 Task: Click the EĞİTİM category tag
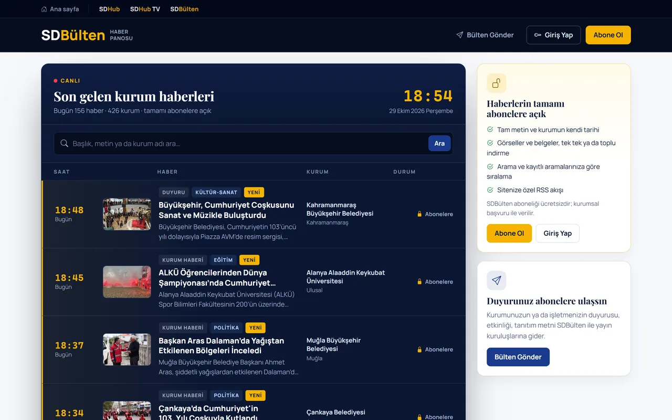coord(223,260)
